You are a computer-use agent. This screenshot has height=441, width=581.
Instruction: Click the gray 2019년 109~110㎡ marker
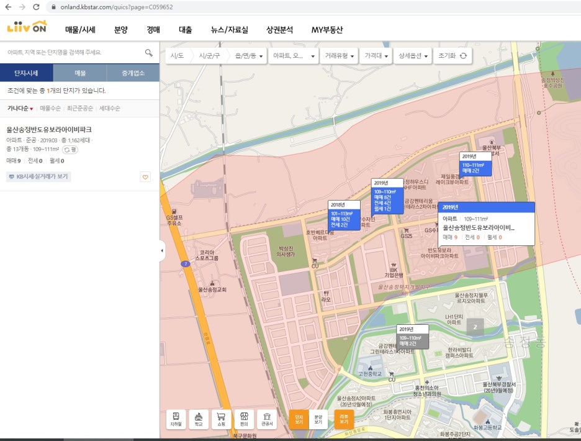click(x=412, y=337)
